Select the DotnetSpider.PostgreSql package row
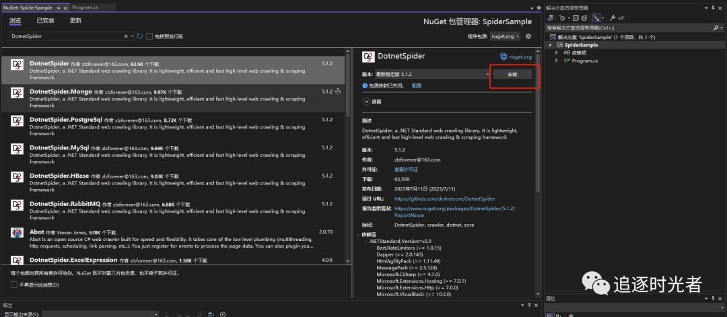Screen dimensions: 727x317 172,127
